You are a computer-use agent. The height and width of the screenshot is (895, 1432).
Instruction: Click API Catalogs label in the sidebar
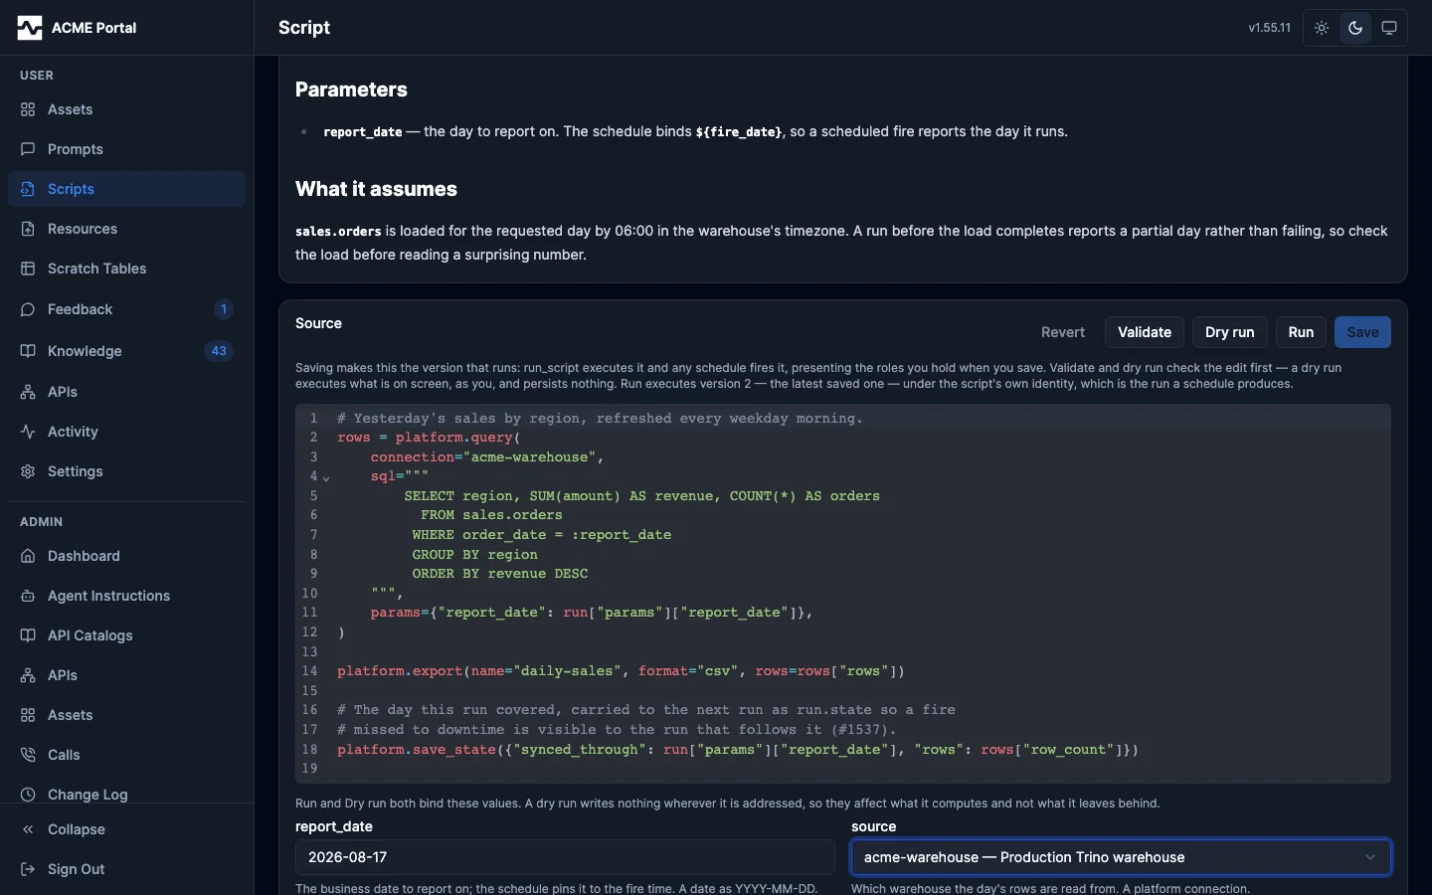90,635
